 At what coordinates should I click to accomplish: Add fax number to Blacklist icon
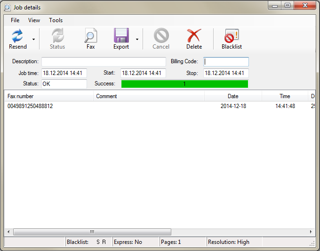tap(232, 36)
